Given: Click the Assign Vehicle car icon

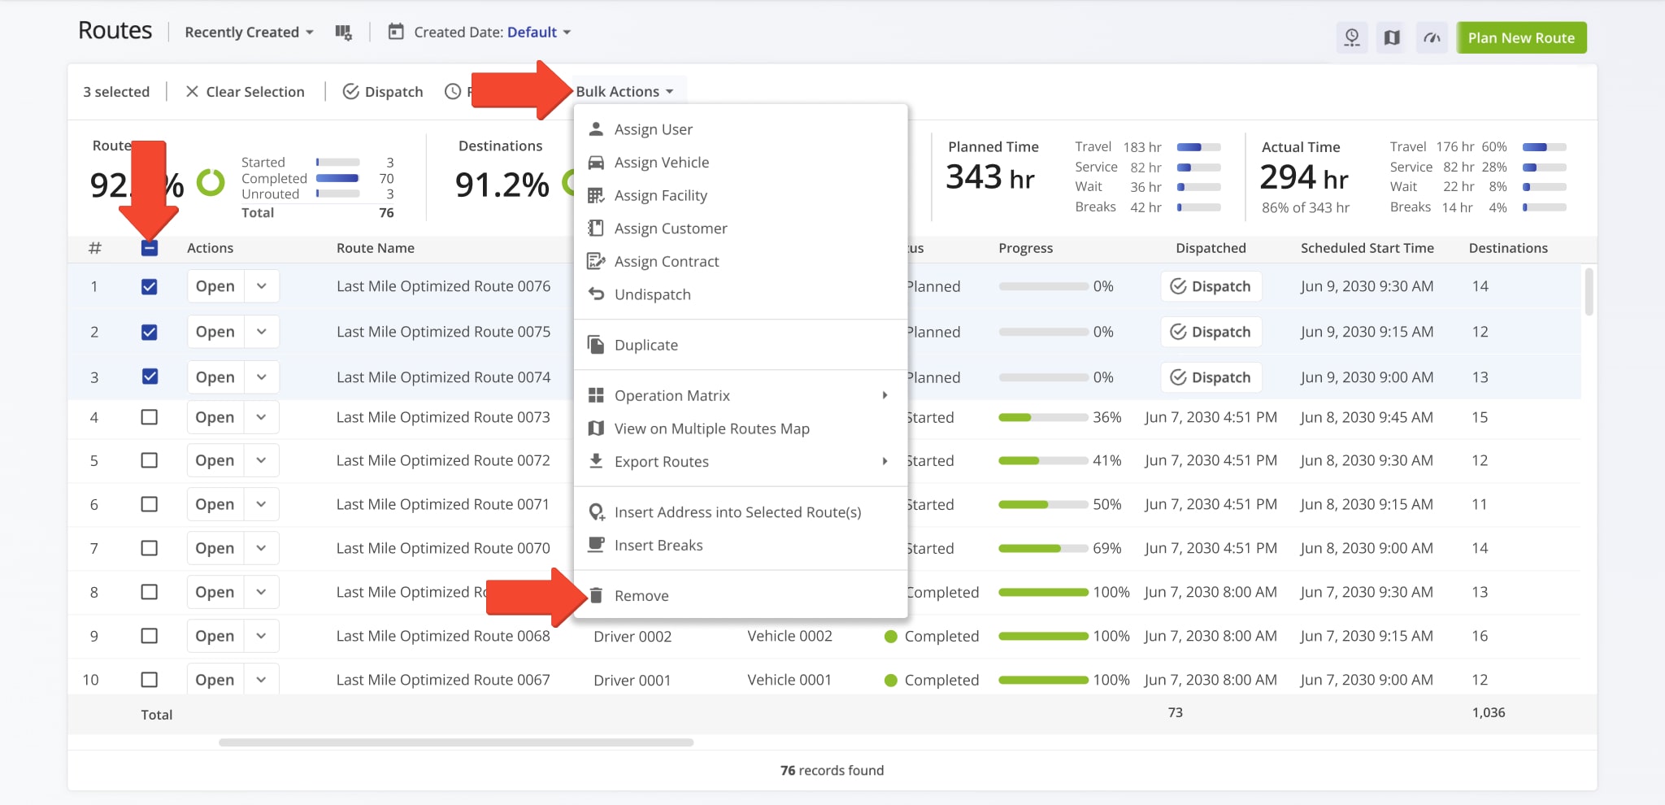Looking at the screenshot, I should tap(596, 163).
